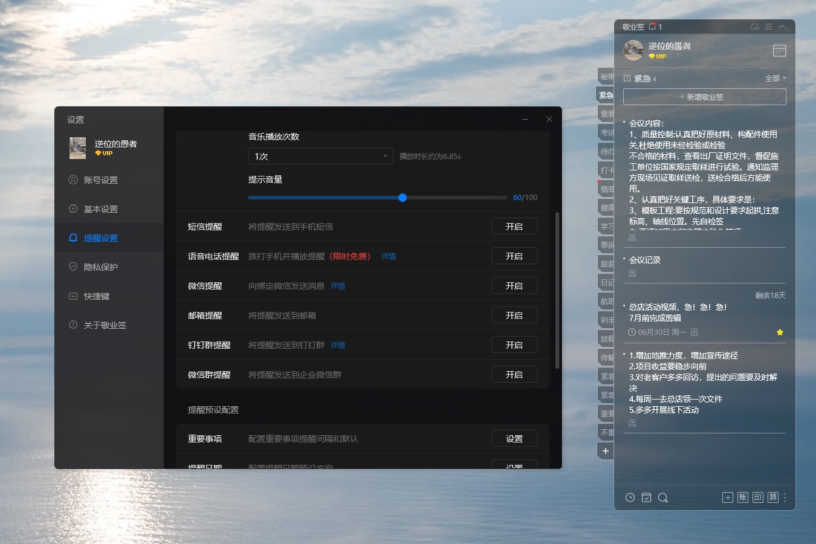Go to 基本设置 in the settings sidebar

tap(109, 209)
